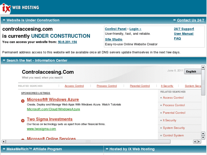This screenshot has width=207, height=155.
Task: Open the User Manual link
Action: 184,34
